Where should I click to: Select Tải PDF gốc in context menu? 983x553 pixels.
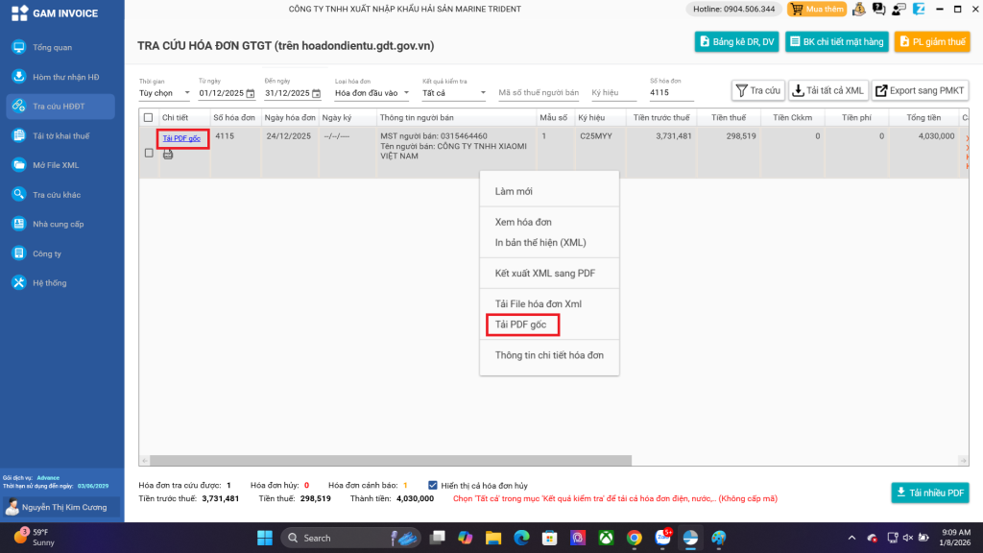[x=521, y=325]
